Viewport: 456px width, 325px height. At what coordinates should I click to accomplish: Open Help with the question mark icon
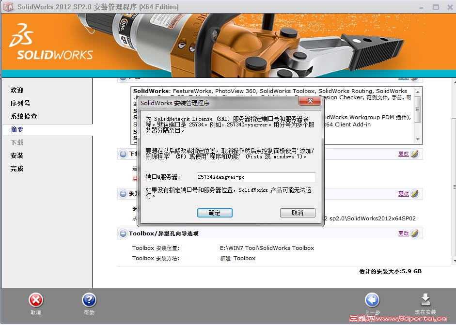tap(89, 300)
